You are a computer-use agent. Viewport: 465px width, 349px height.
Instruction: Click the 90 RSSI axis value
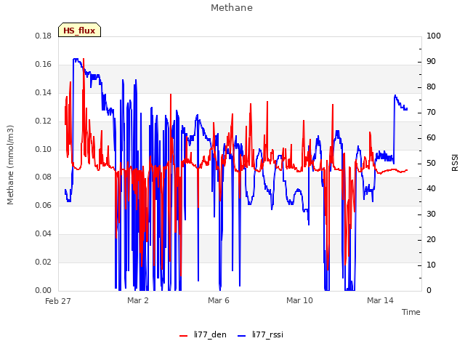tap(431, 61)
